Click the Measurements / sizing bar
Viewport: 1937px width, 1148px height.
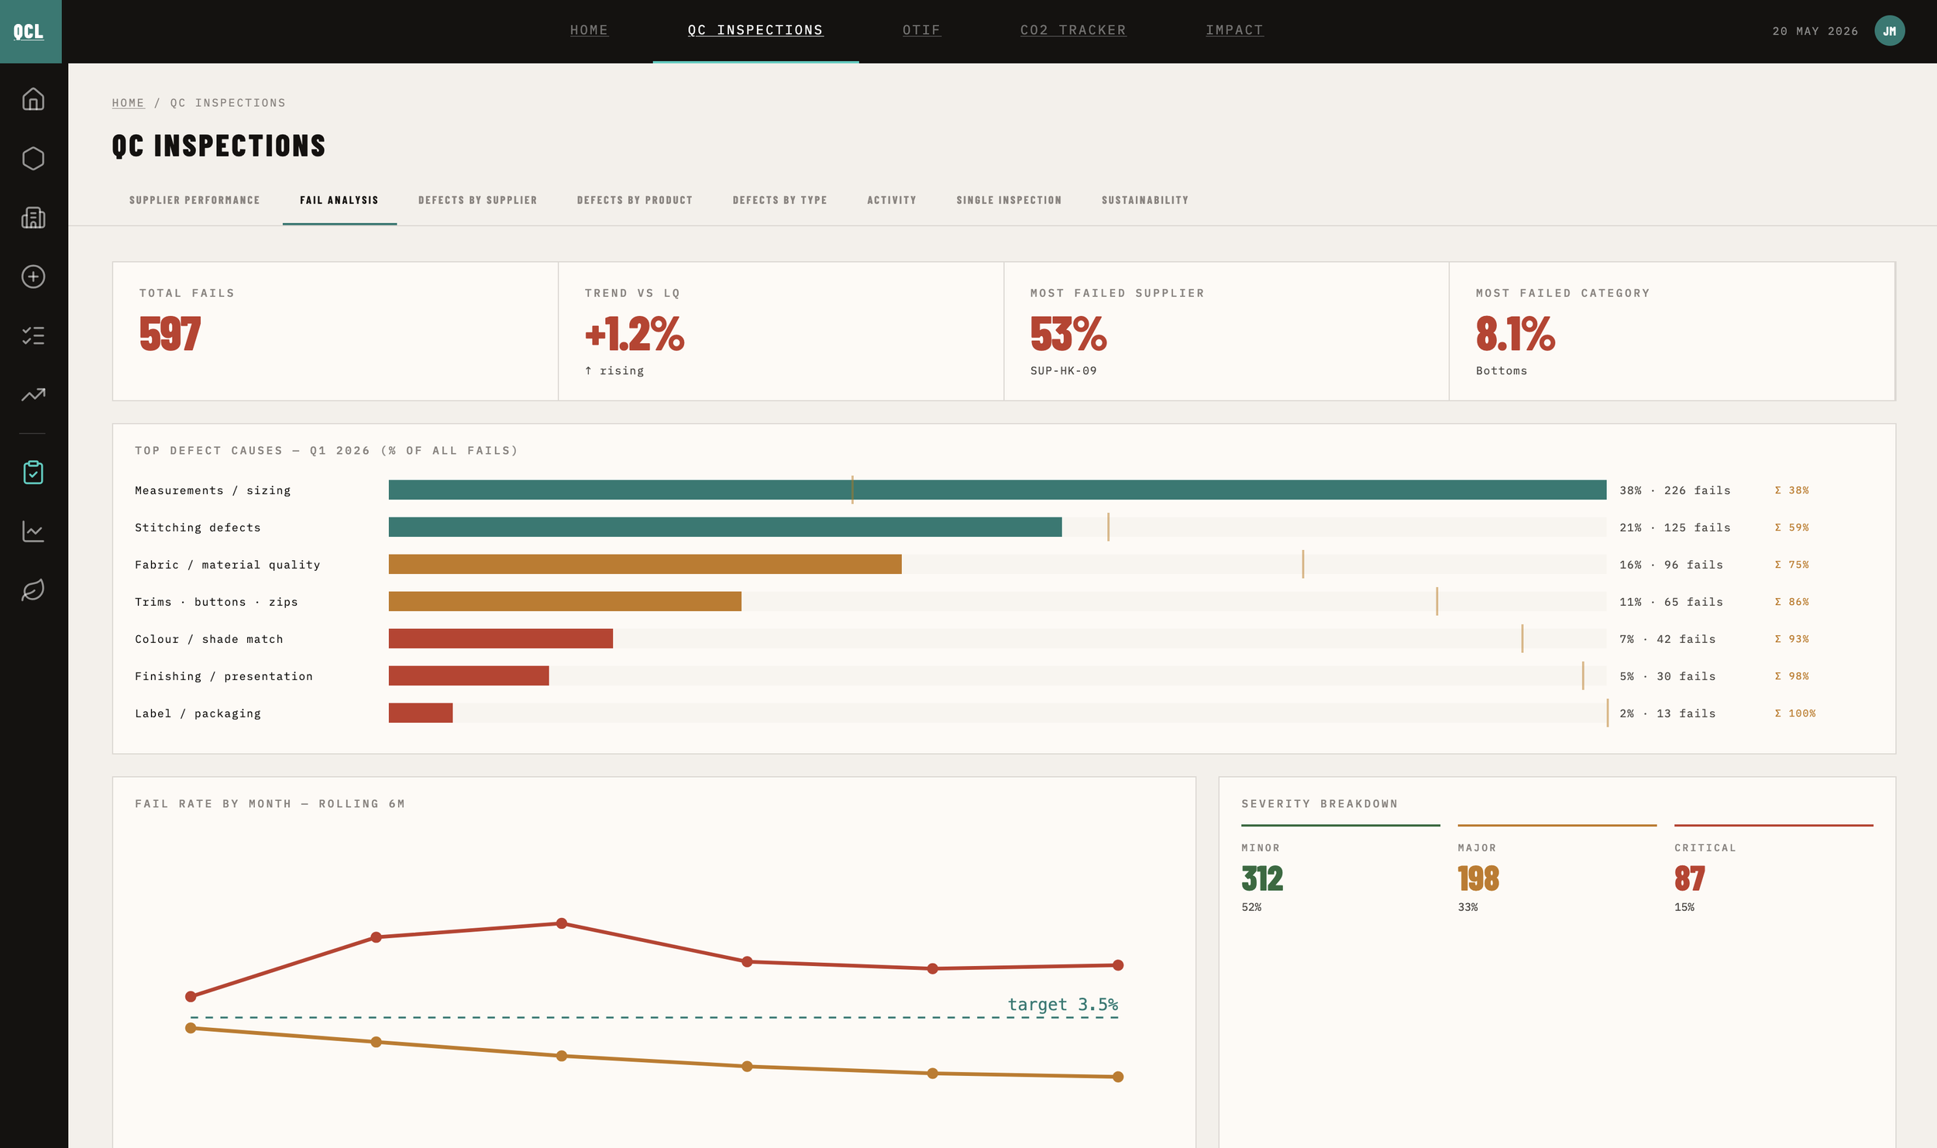(997, 490)
